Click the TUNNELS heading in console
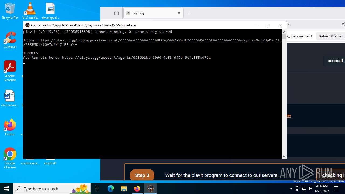This screenshot has height=194, width=345. (31, 53)
